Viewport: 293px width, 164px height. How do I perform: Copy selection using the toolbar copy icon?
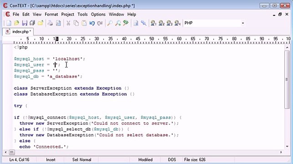[76, 23]
